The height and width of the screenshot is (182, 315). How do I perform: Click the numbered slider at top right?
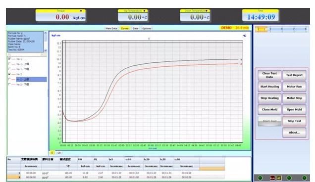(x=282, y=29)
